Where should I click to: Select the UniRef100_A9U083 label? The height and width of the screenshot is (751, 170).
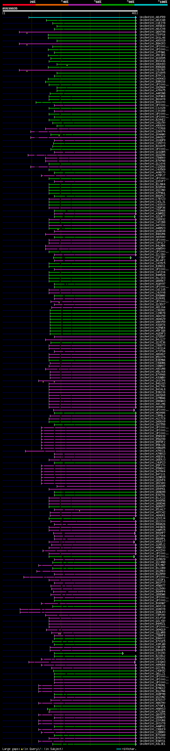152,64
